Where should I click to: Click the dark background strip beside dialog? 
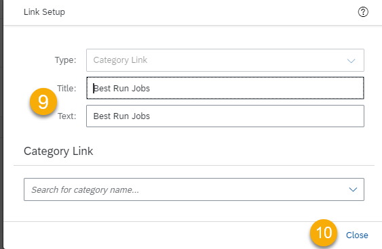pos(1,124)
